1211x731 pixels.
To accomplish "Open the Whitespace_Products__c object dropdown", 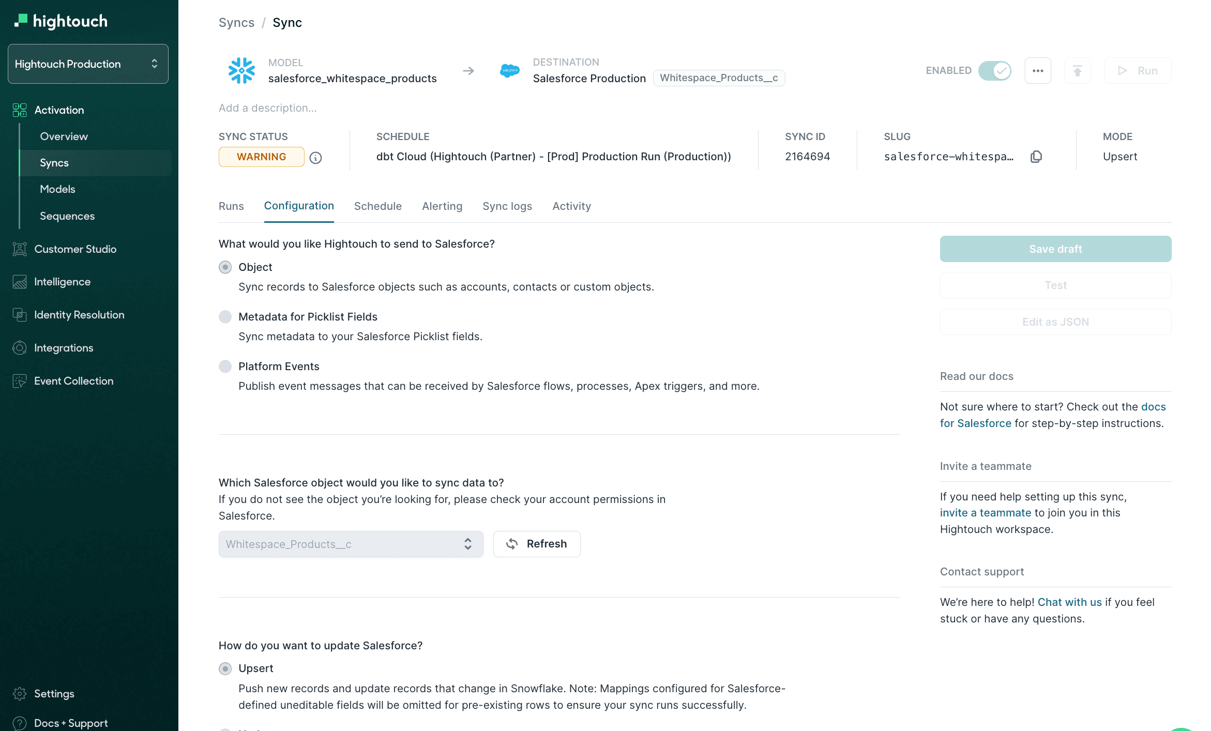I will [351, 544].
